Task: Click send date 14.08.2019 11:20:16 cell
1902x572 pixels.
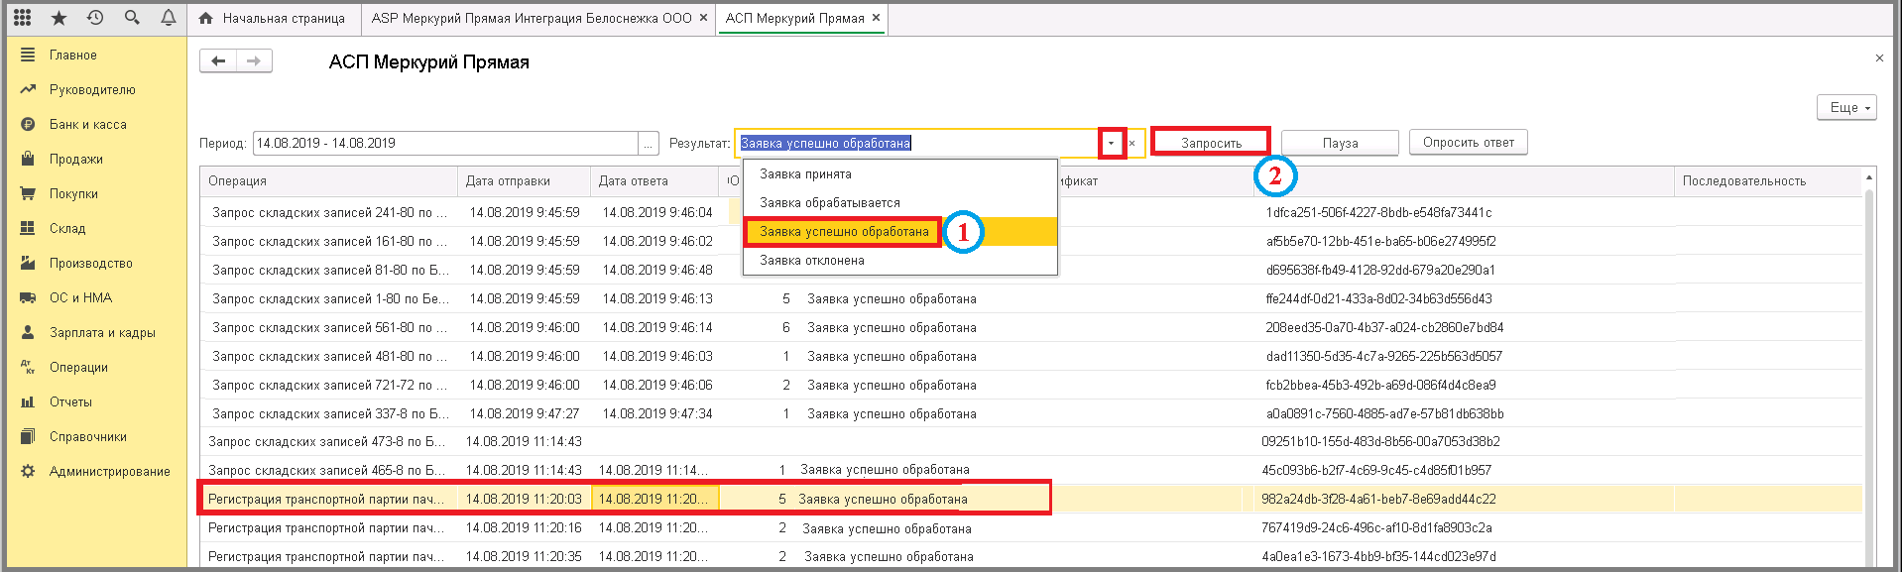Action: pyautogui.click(x=524, y=528)
